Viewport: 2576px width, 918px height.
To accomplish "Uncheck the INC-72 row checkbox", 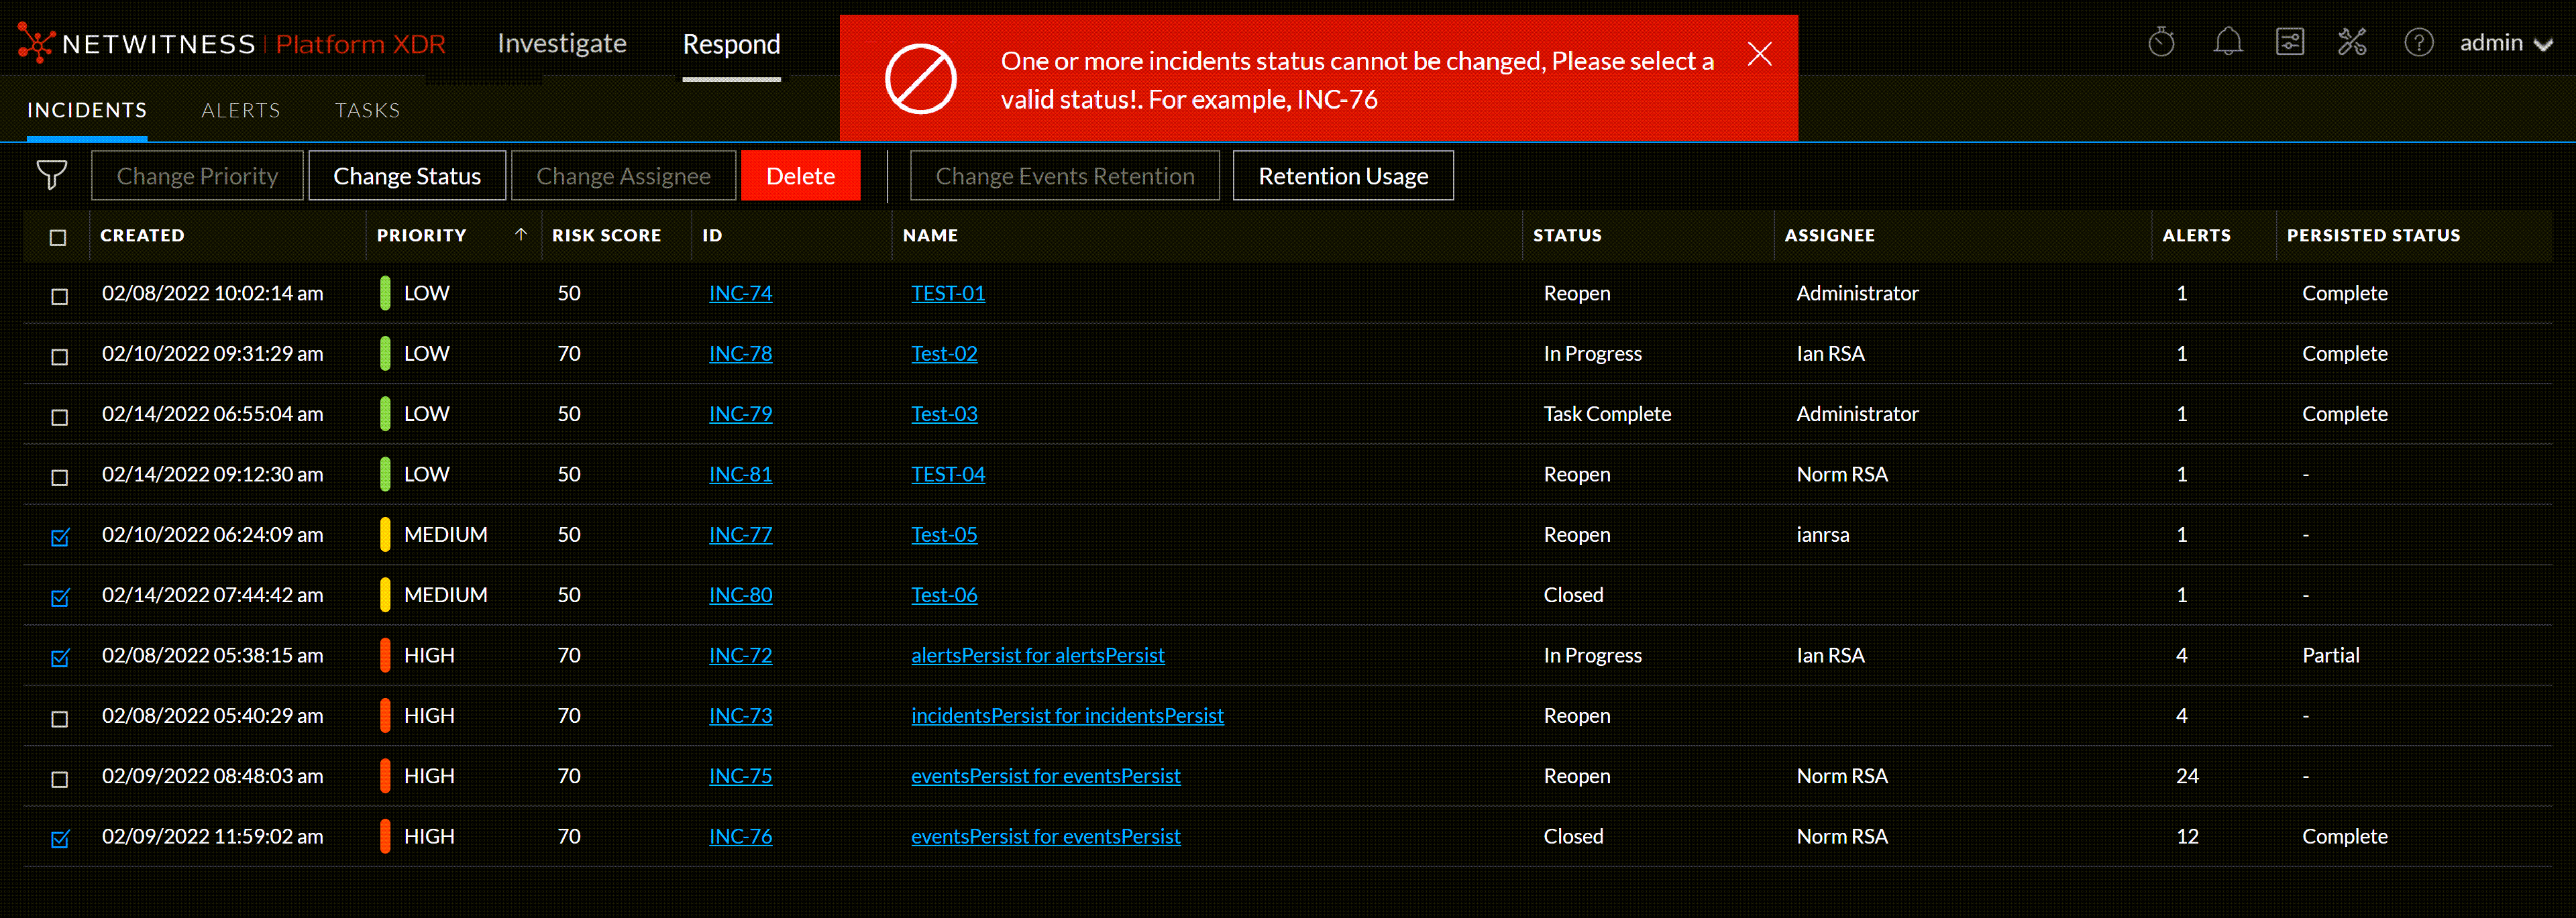I will click(59, 657).
